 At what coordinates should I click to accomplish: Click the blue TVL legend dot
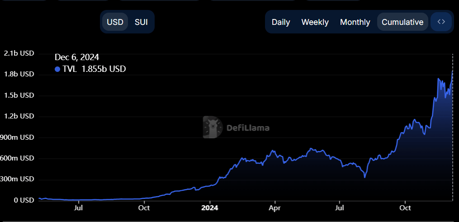tap(57, 69)
